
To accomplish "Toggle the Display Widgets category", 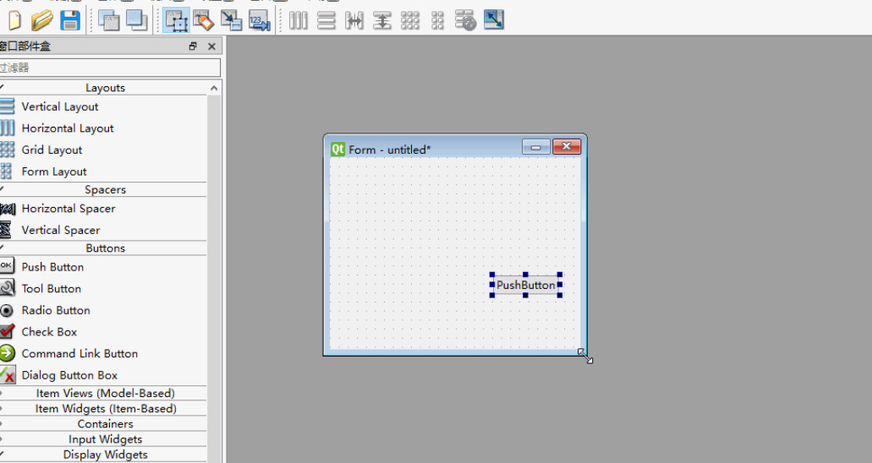I will 103,455.
